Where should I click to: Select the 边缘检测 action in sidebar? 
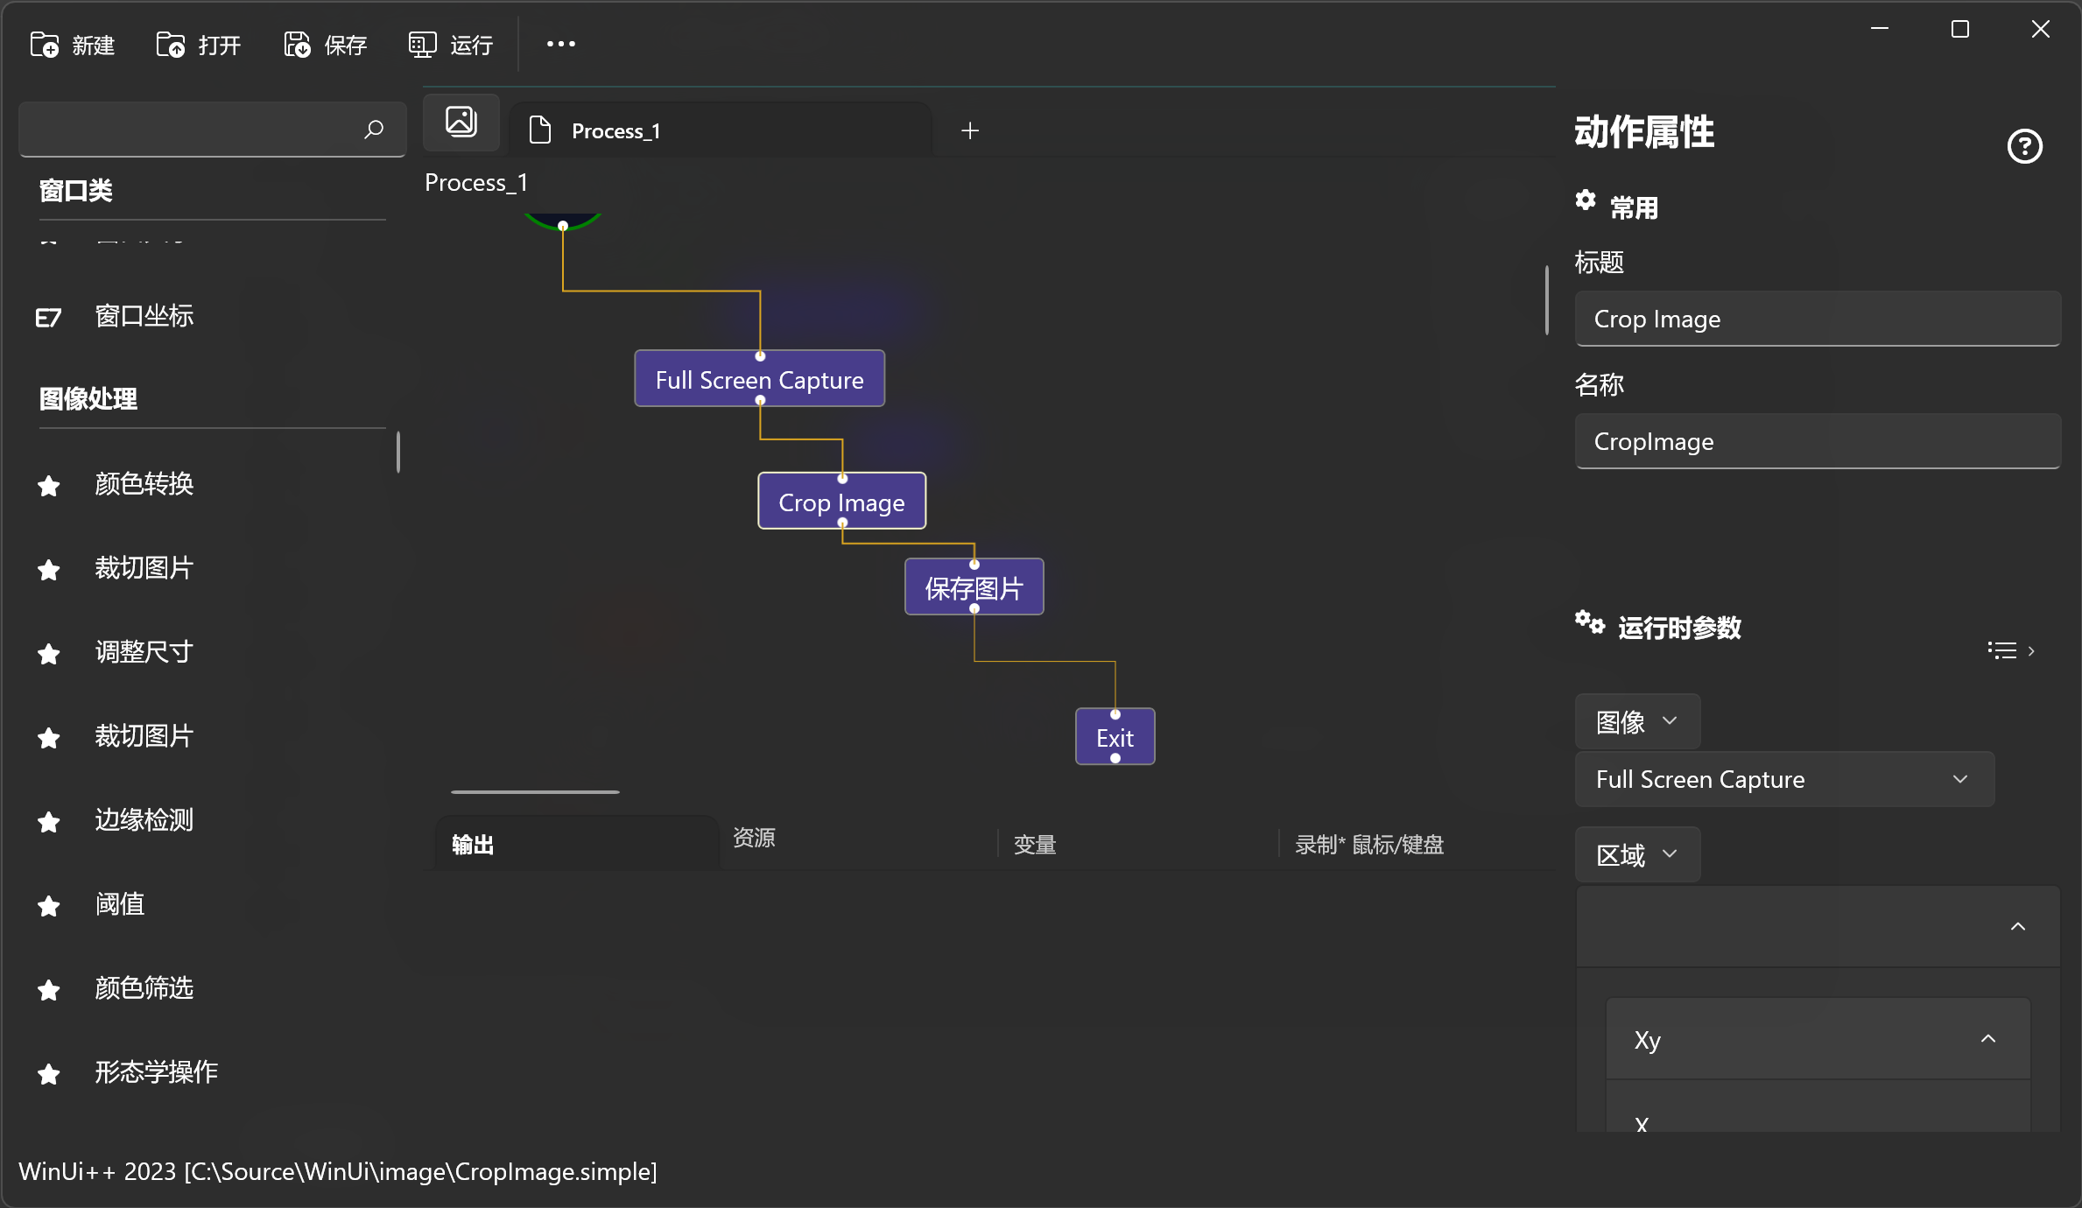coord(144,820)
